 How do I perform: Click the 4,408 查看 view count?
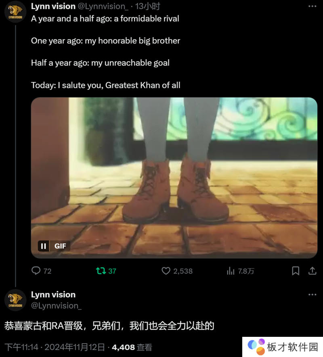click(x=132, y=347)
